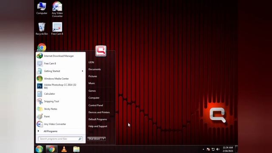Viewport: 272px width, 153px height.
Task: Click the Sticky Notes icon
Action: [x=40, y=109]
